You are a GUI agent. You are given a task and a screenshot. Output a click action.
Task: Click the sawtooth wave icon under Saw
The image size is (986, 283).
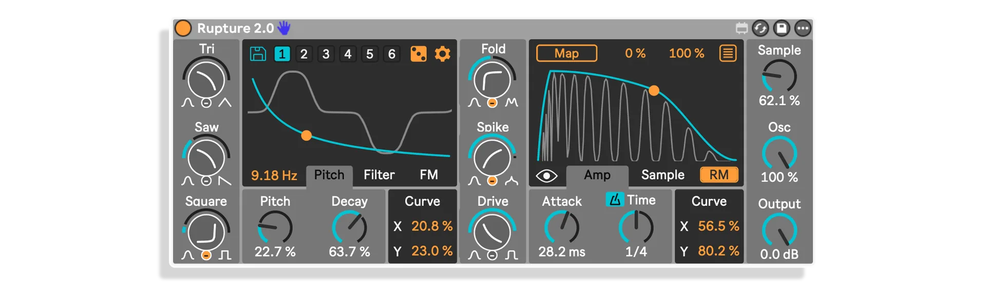[x=225, y=181]
